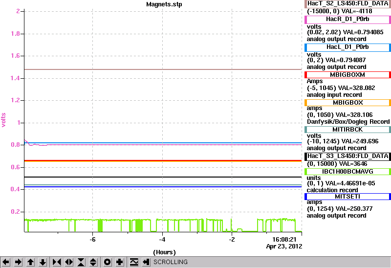Click the x-axis tick label -6
The width and height of the screenshot is (391, 268).
pos(92,240)
